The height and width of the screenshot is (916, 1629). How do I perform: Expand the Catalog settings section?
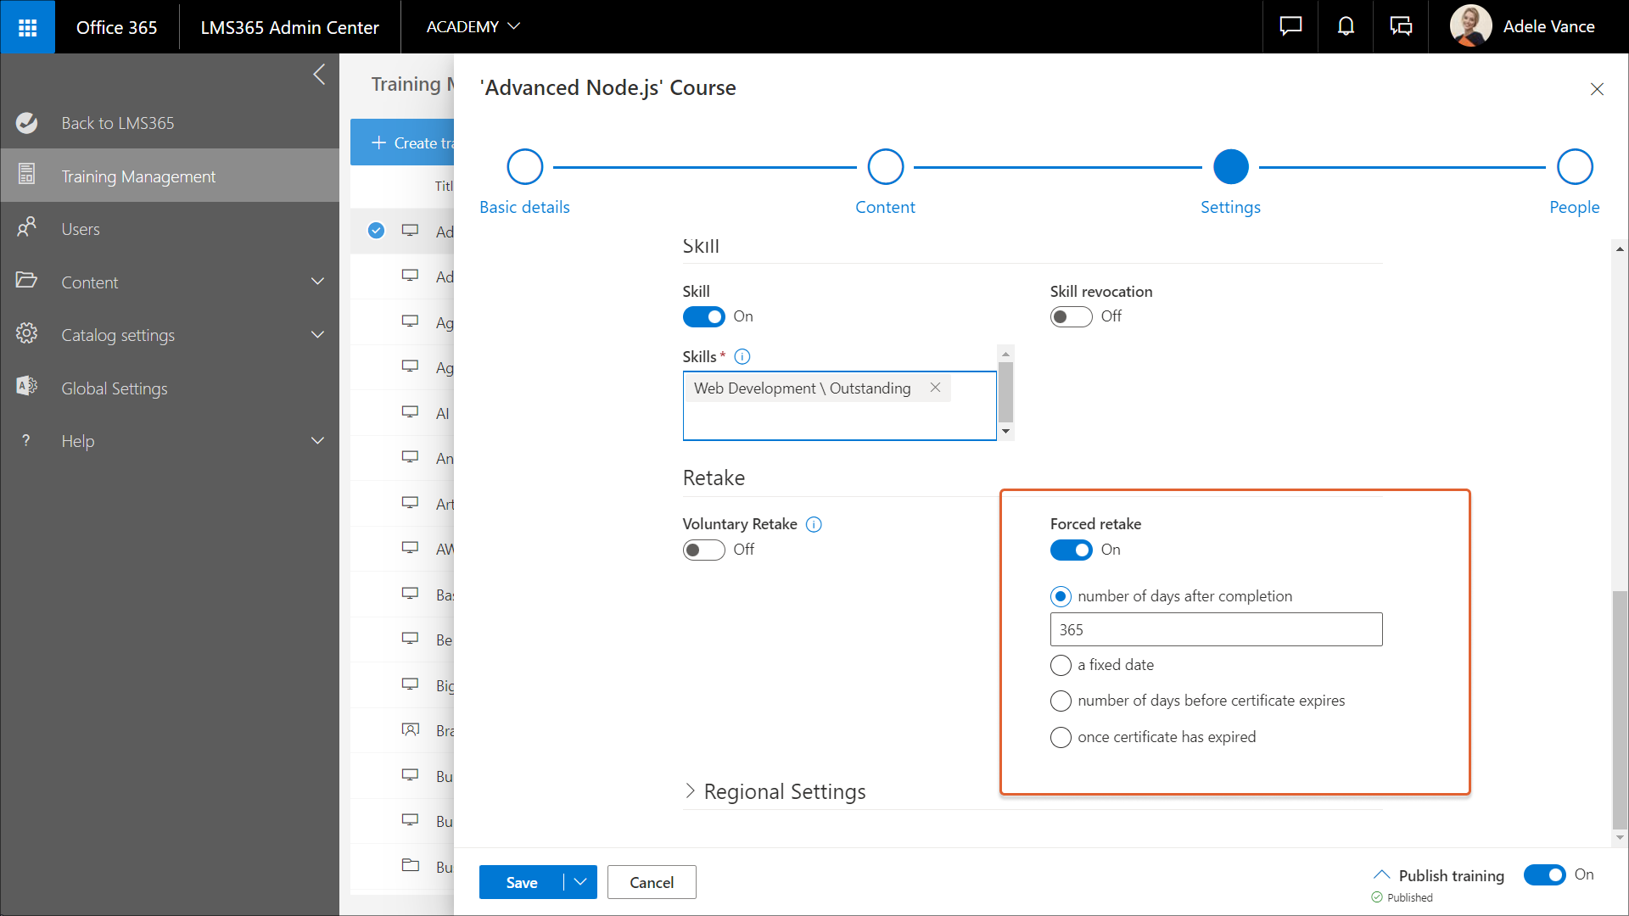click(x=317, y=334)
